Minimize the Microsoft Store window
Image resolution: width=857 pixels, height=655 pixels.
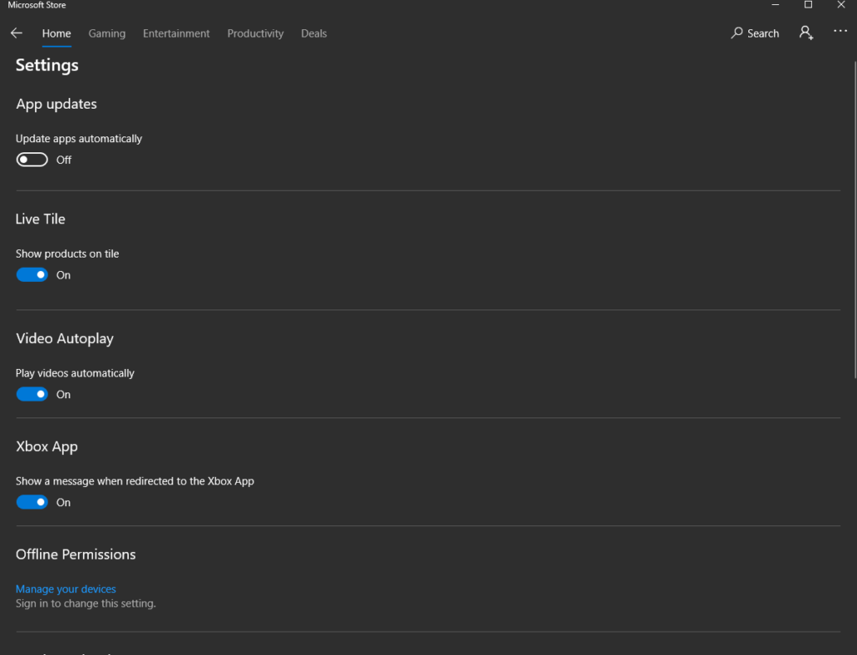(x=775, y=5)
